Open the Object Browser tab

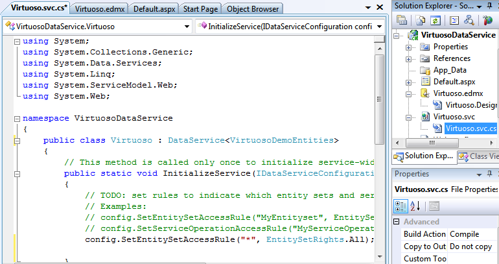[253, 9]
